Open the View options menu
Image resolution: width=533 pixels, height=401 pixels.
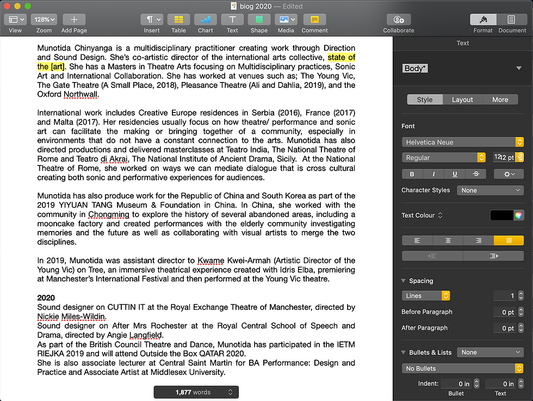[x=15, y=20]
